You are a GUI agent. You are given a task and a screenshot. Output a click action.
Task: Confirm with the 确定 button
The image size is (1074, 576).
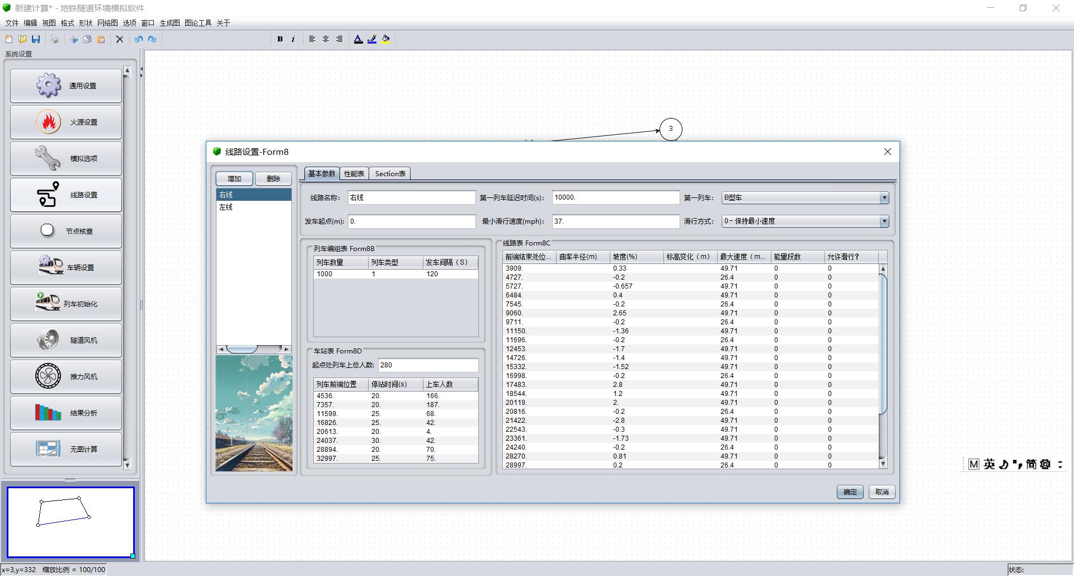[850, 492]
